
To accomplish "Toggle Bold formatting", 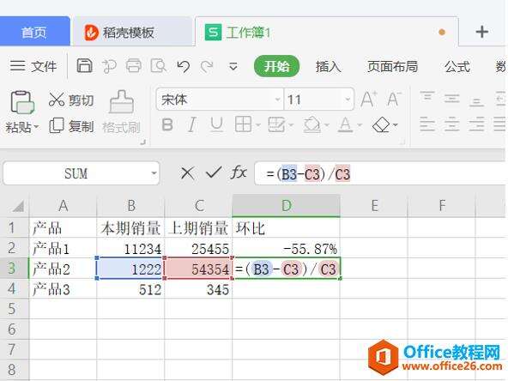I will (x=167, y=124).
